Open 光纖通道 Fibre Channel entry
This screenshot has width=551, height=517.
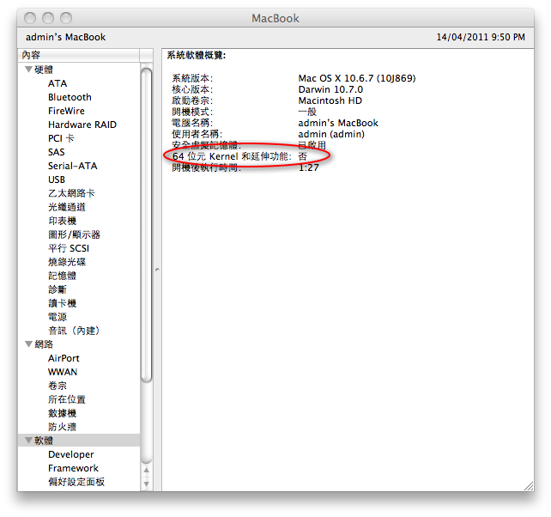[x=67, y=207]
